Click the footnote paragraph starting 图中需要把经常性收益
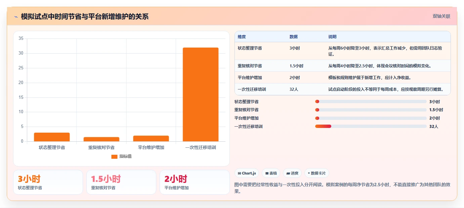The image size is (464, 208). tap(342, 188)
